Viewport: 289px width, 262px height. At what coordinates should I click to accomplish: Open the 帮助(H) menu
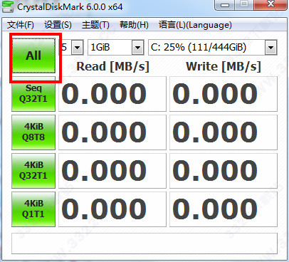click(x=134, y=25)
